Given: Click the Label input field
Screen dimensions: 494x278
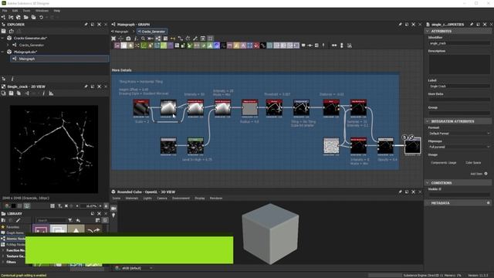Looking at the screenshot, I should coord(459,86).
